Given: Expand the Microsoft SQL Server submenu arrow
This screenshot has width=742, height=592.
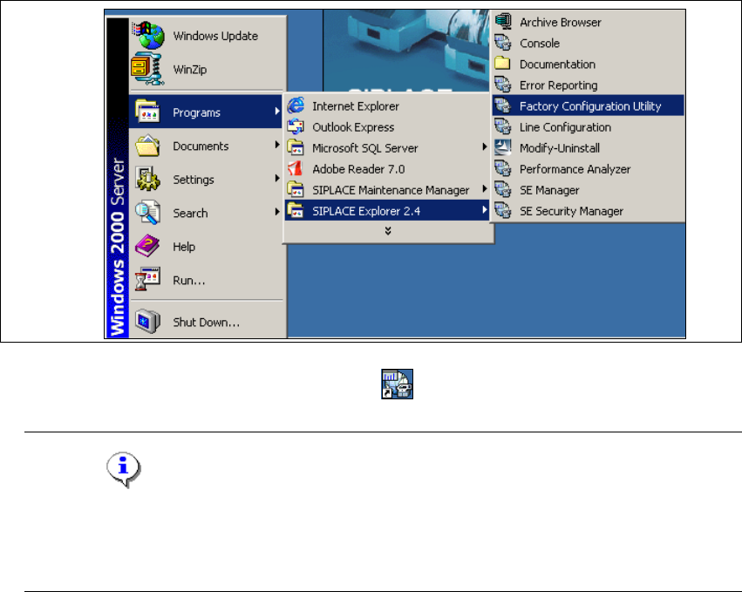Looking at the screenshot, I should (x=485, y=147).
